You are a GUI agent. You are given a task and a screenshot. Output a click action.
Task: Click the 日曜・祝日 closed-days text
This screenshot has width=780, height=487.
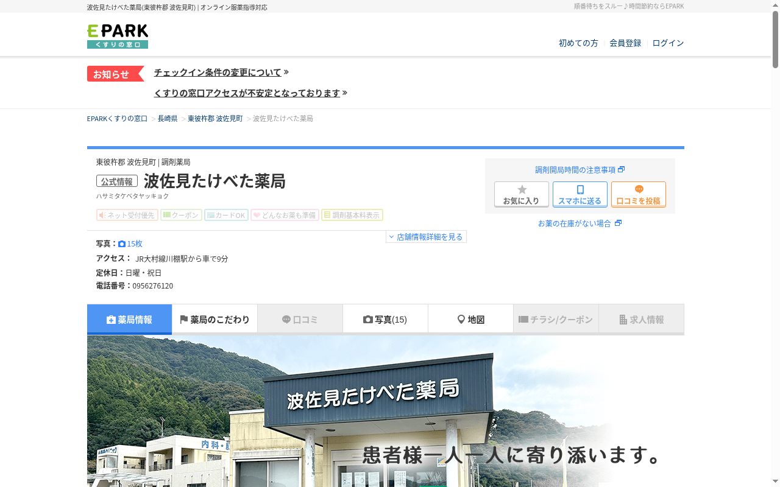(x=143, y=273)
